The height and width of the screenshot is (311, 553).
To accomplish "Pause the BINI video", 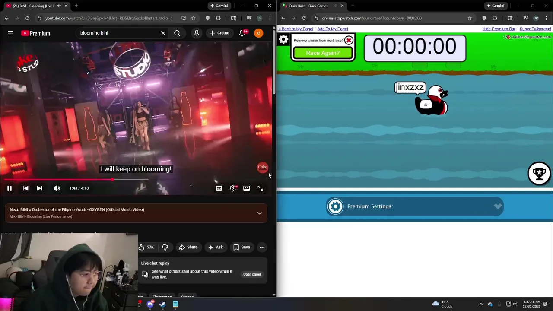I will tap(10, 188).
